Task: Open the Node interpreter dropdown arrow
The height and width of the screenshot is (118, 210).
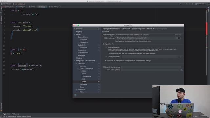Action: coord(179,35)
